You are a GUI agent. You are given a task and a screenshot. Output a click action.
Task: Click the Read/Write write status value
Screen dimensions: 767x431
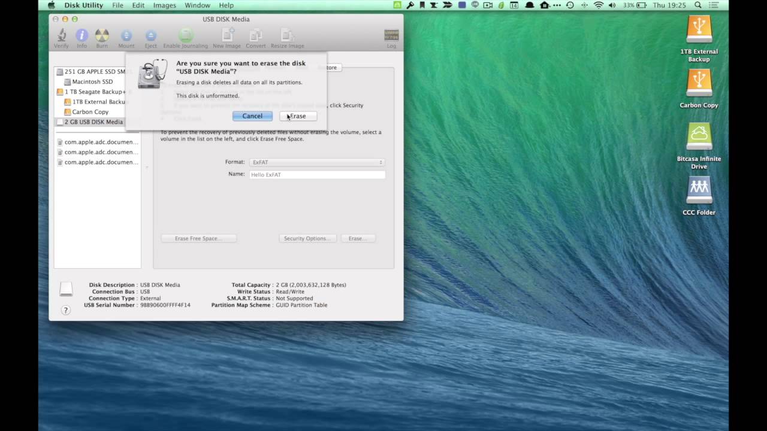point(291,292)
